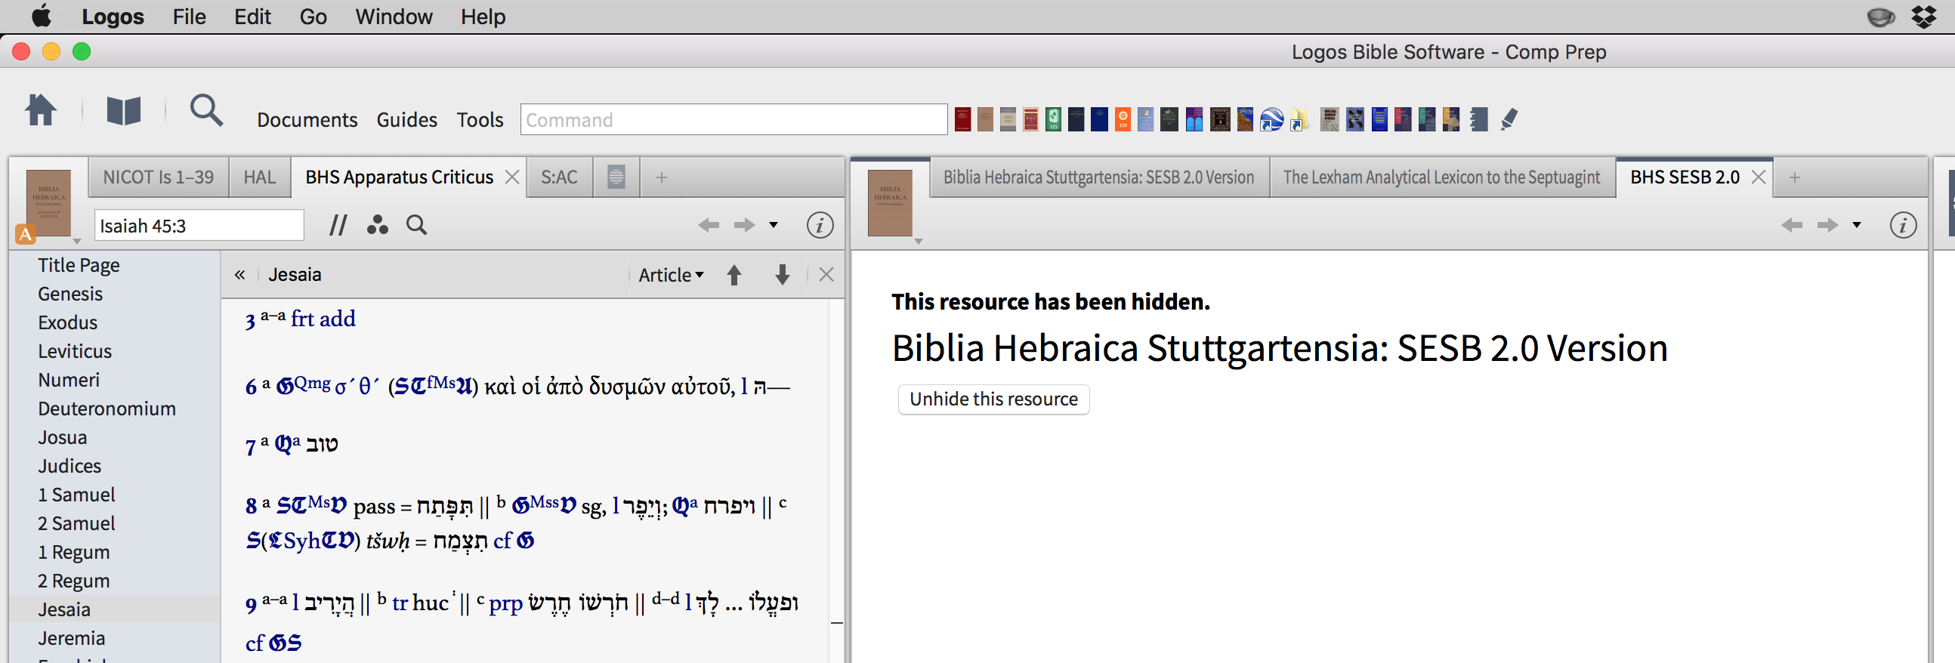This screenshot has height=663, width=1955.
Task: Collapse contents pane with double chevron
Action: click(x=239, y=275)
